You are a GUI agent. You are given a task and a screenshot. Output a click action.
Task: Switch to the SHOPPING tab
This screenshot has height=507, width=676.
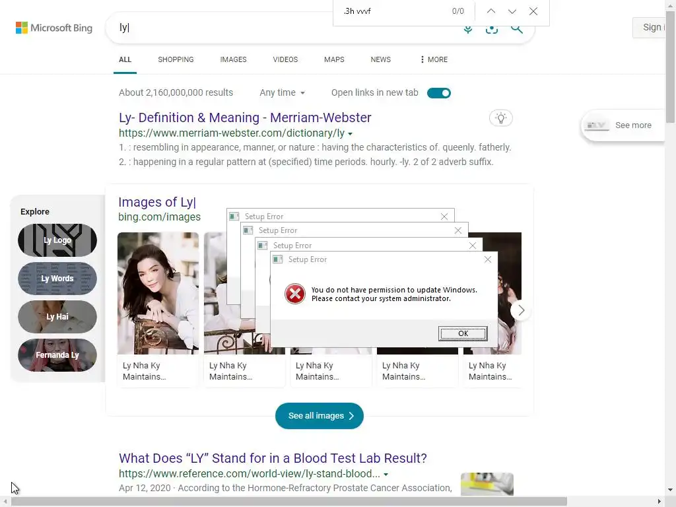pyautogui.click(x=176, y=59)
